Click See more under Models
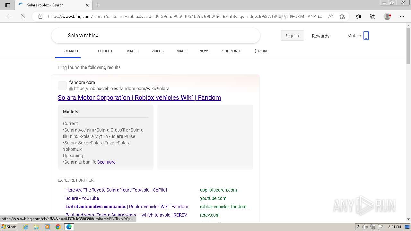This screenshot has width=411, height=231. [106, 162]
